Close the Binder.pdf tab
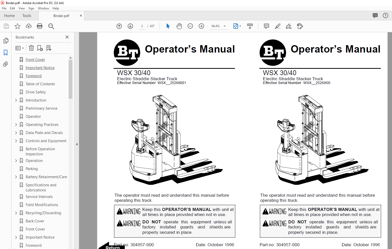This screenshot has width=392, height=249. point(81,15)
